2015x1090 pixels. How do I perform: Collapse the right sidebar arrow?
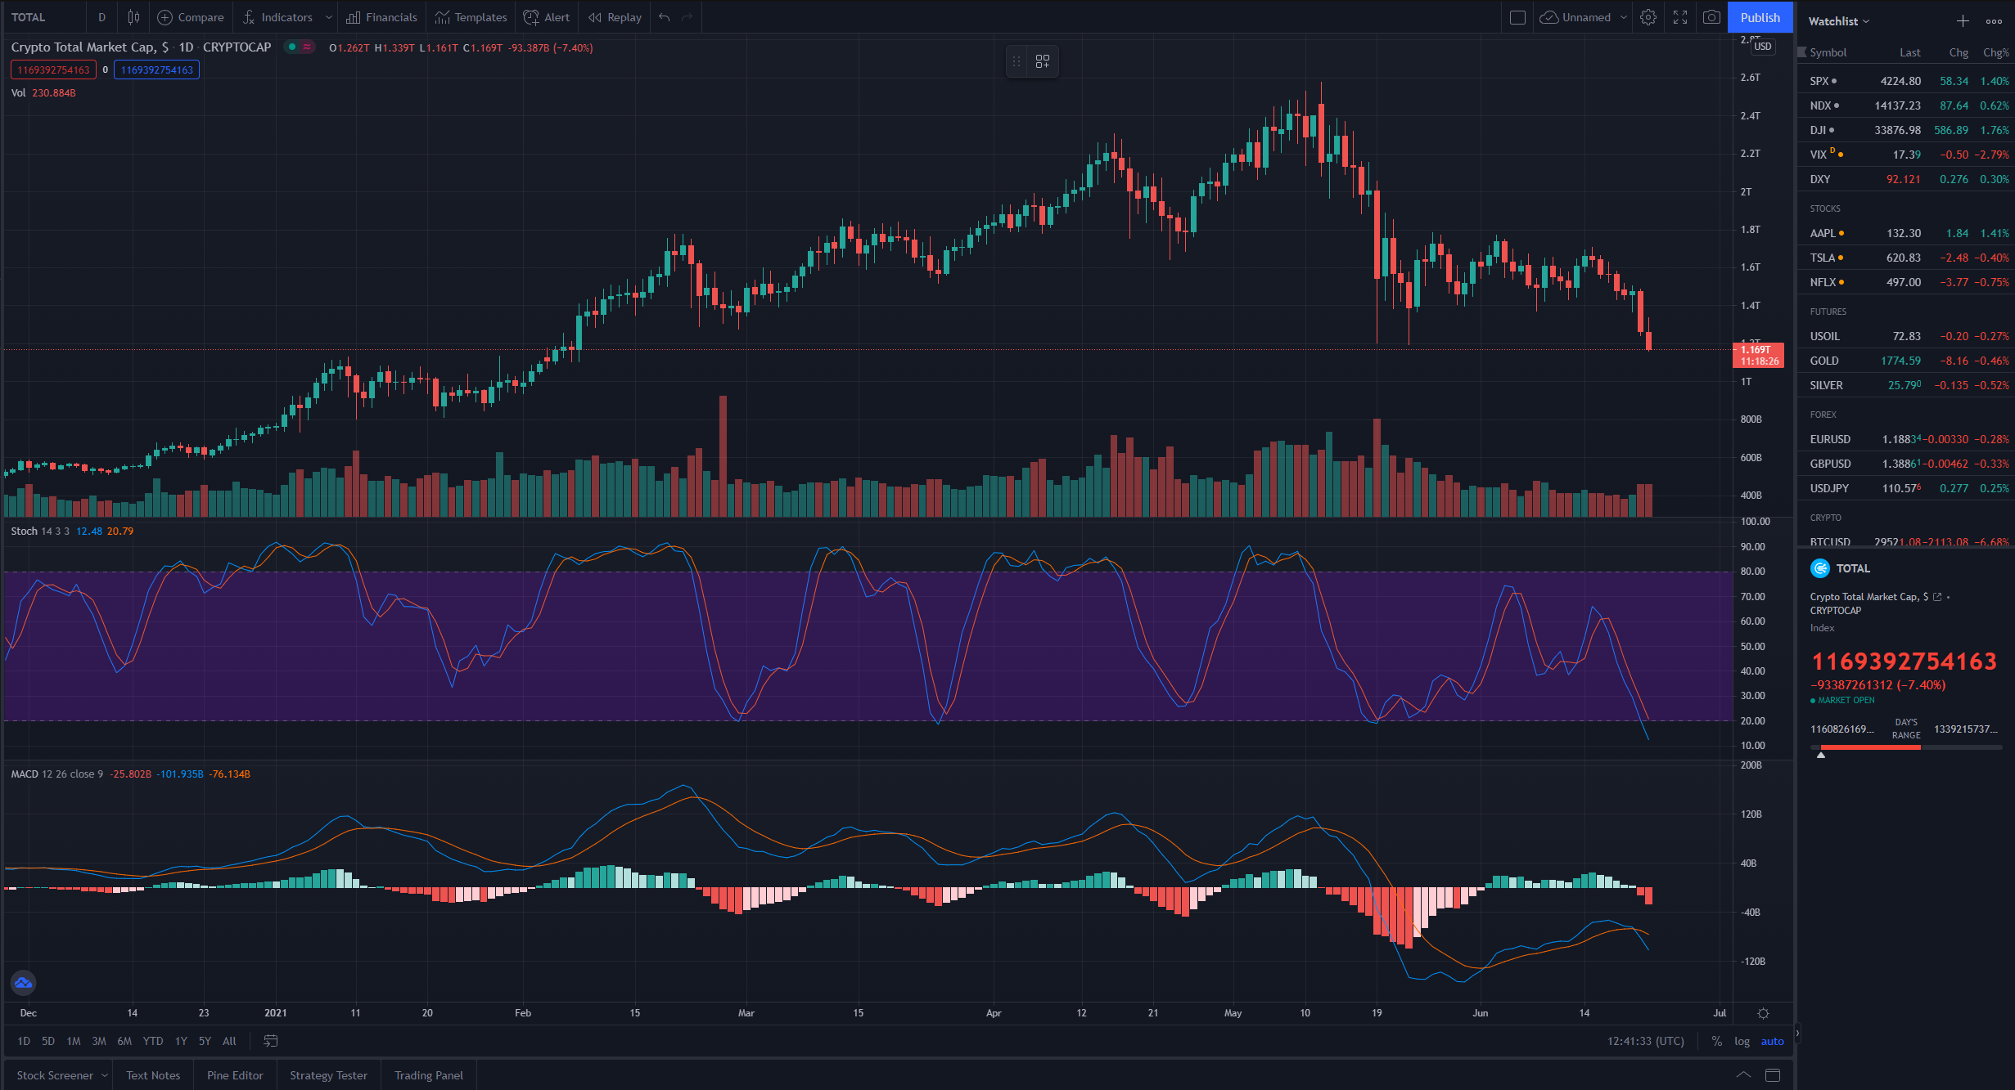pyautogui.click(x=1796, y=1034)
